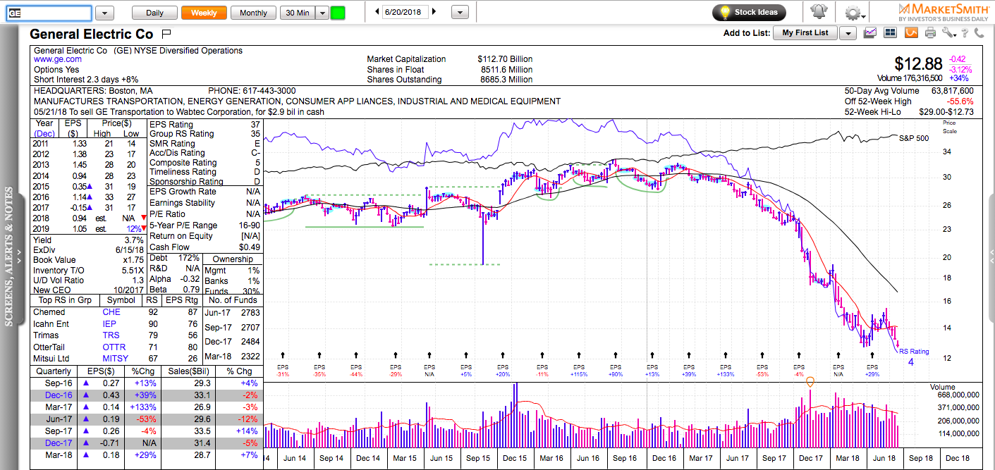Click the RS Rating value 4 on chart

(x=910, y=362)
